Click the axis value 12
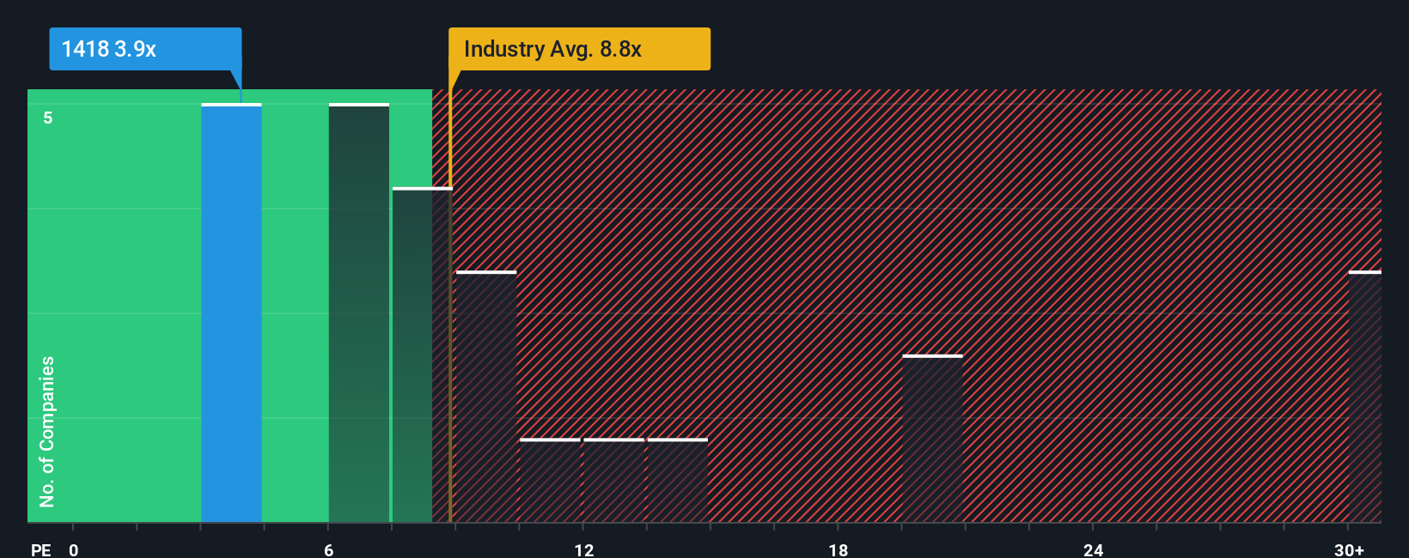Image resolution: width=1409 pixels, height=558 pixels. coord(584,549)
